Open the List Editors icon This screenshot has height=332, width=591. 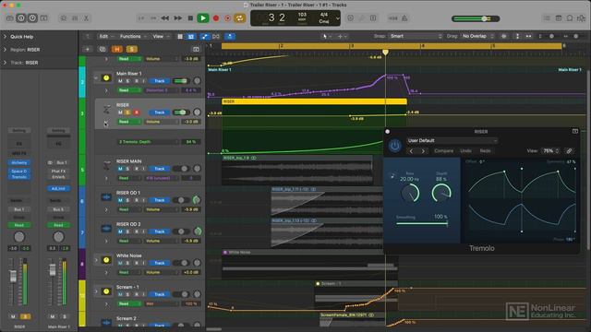click(547, 18)
